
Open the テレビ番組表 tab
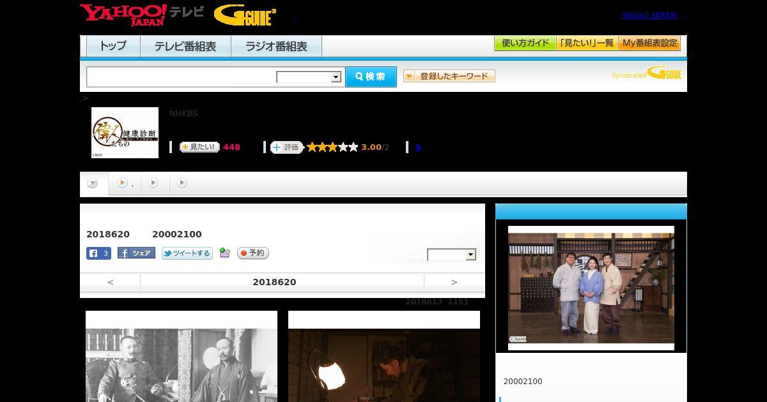[x=185, y=46]
